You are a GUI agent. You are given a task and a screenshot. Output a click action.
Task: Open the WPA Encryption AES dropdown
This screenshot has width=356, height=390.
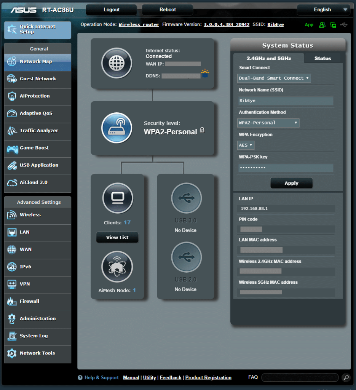point(246,145)
